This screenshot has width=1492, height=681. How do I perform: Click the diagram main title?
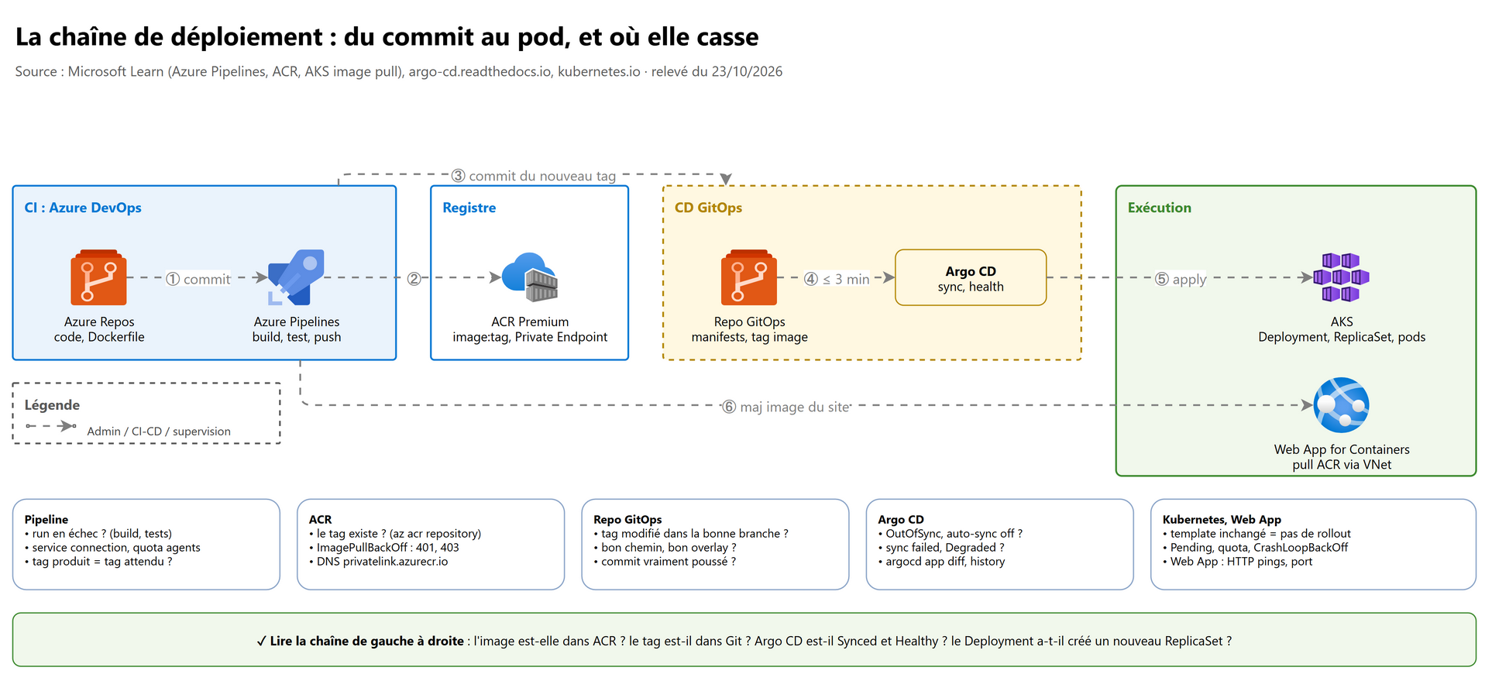tap(387, 36)
